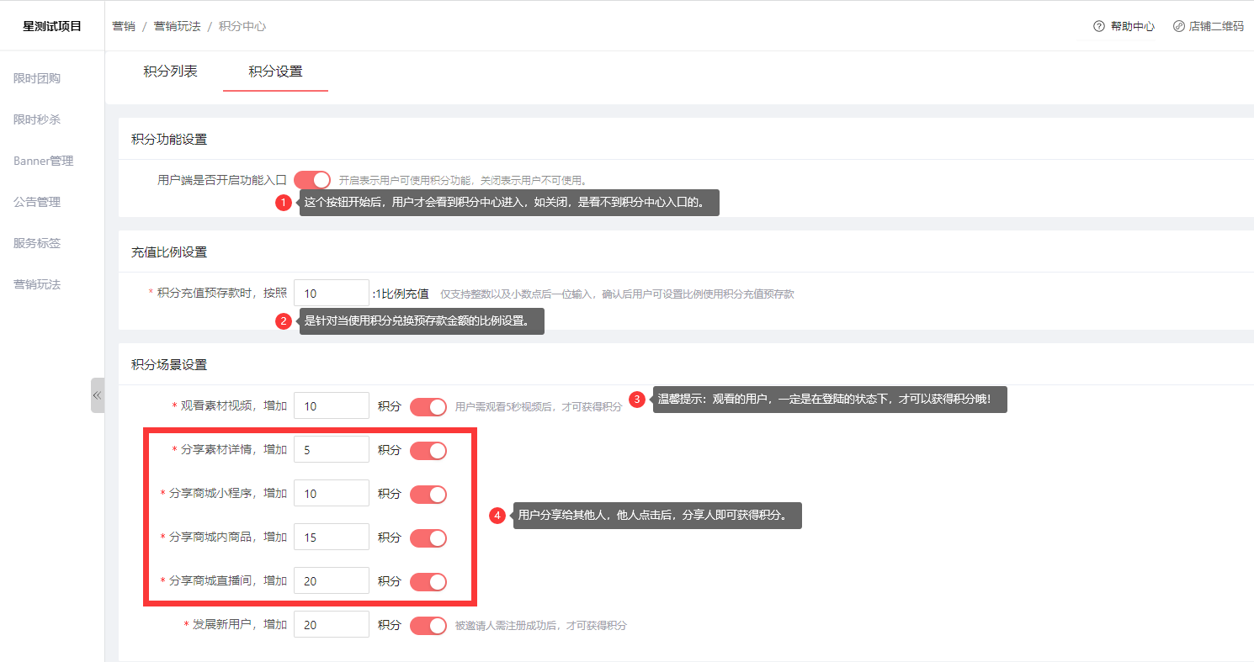This screenshot has width=1254, height=662.
Task: Toggle the share material details points switch
Action: tap(428, 451)
